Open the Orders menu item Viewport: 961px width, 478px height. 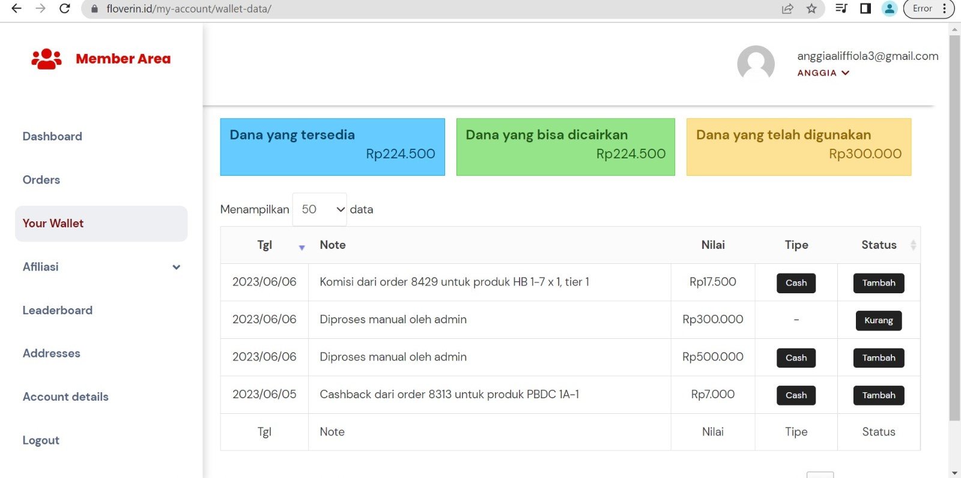(x=41, y=180)
